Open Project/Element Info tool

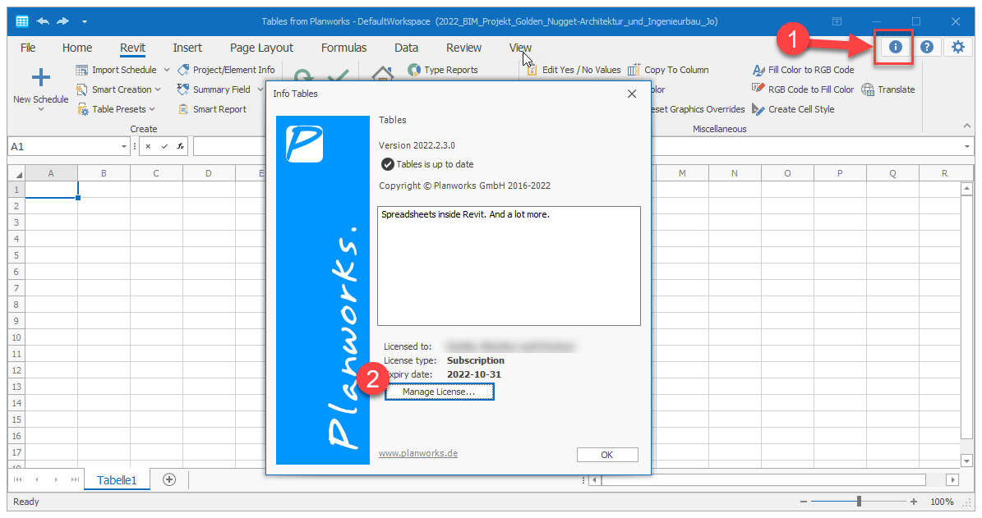pos(226,70)
